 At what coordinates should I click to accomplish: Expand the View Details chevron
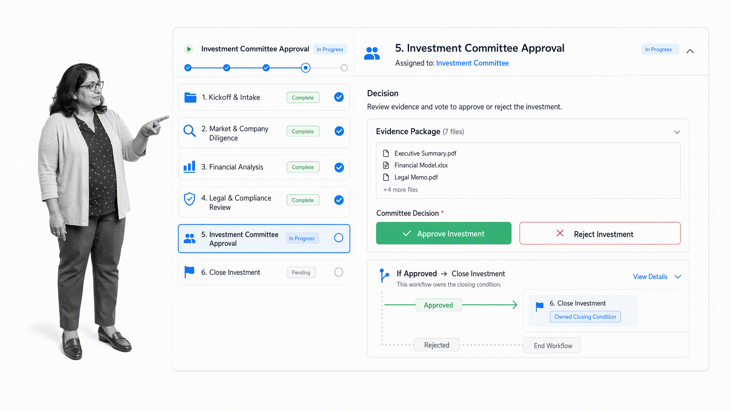pyautogui.click(x=678, y=277)
